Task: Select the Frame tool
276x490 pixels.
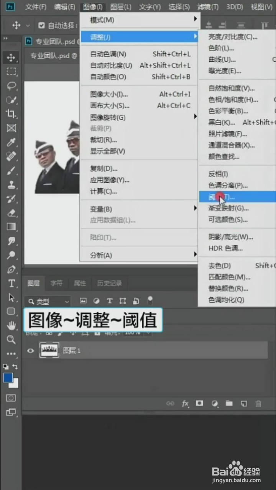Action: click(11, 128)
